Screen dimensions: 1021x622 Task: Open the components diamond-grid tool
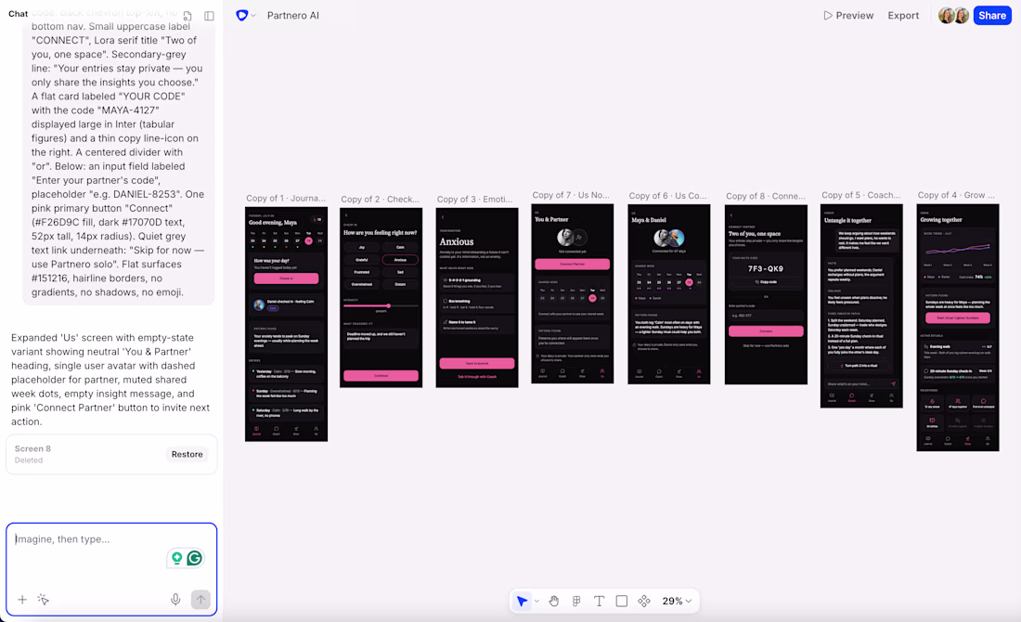tap(644, 602)
